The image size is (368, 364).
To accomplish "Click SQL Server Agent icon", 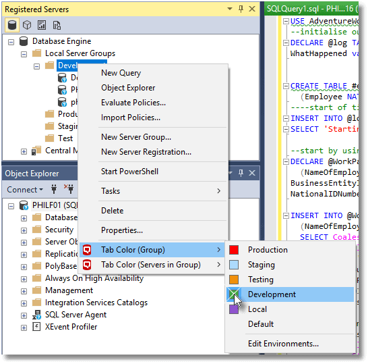I will click(x=36, y=315).
